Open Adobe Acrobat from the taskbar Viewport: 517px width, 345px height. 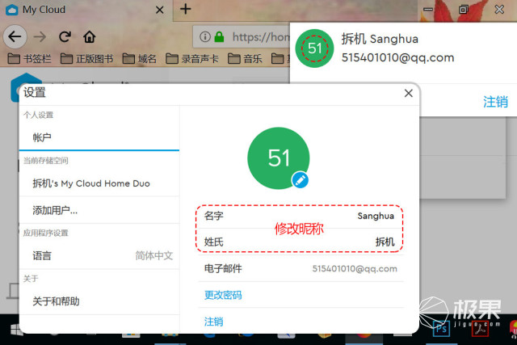[480, 329]
